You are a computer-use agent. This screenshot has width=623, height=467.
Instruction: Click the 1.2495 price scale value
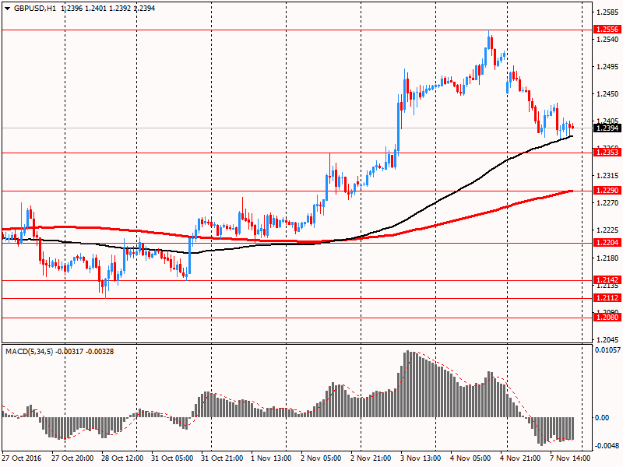click(608, 67)
